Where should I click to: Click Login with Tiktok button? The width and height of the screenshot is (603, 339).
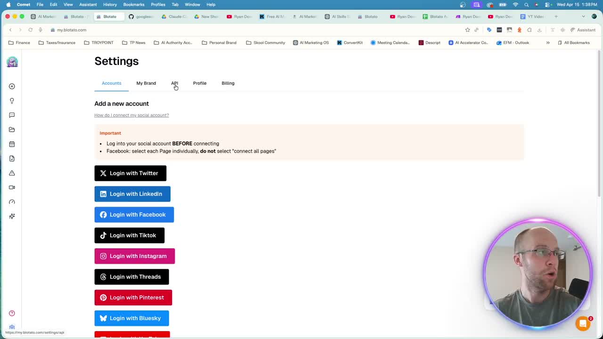130,235
